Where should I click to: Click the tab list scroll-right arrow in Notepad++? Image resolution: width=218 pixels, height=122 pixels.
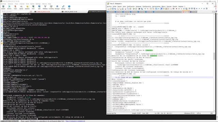point(214,12)
